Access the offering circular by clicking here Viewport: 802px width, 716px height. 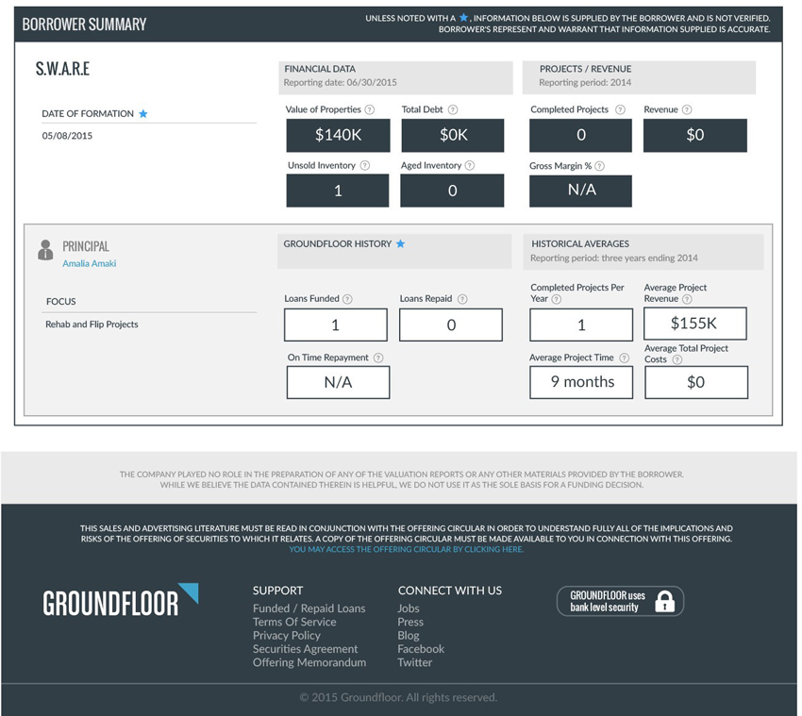coord(406,549)
